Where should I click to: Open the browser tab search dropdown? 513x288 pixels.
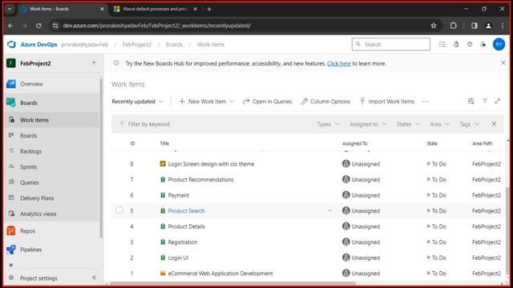(10, 9)
